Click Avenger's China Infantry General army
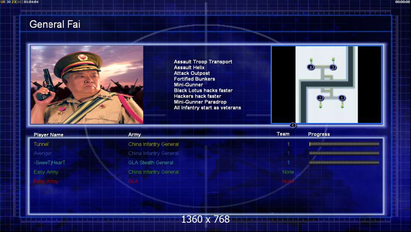The height and width of the screenshot is (232, 411). [154, 154]
